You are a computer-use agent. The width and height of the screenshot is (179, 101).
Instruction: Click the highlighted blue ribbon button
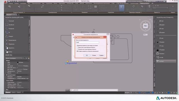[122, 8]
